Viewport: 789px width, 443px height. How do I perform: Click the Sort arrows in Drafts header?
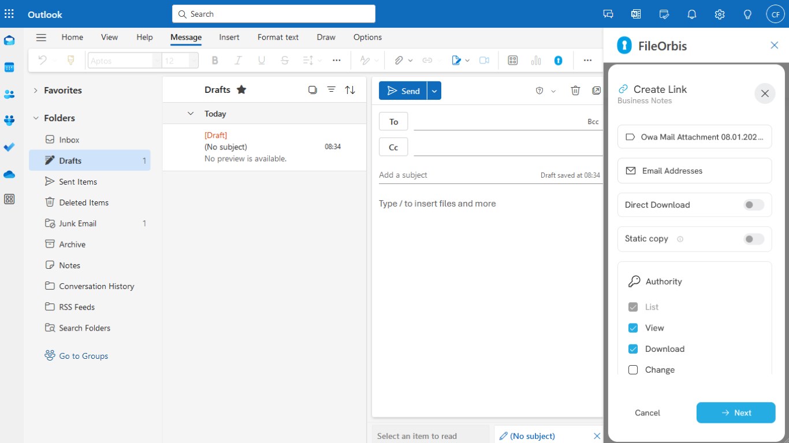[350, 90]
